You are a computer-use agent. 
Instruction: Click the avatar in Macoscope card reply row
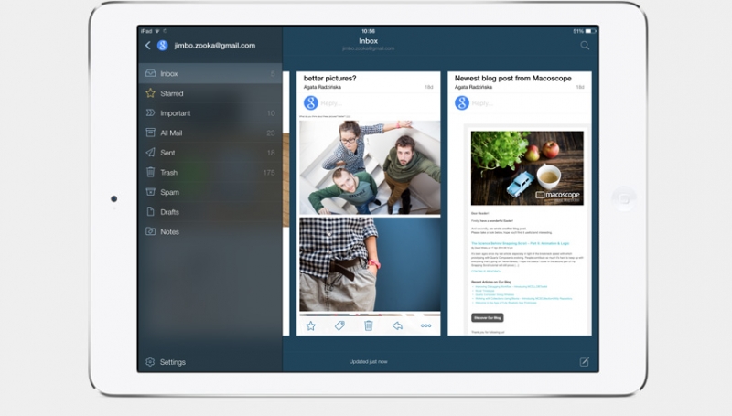[462, 102]
